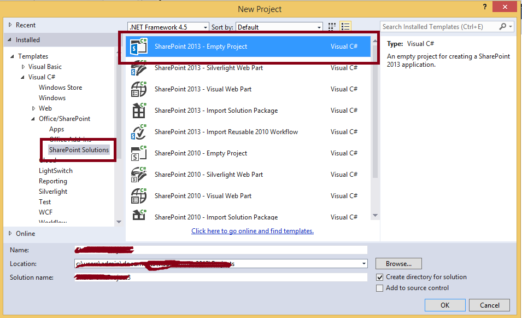Collapse the Office/SharePoint node arrow
The image size is (522, 318).
coord(33,119)
